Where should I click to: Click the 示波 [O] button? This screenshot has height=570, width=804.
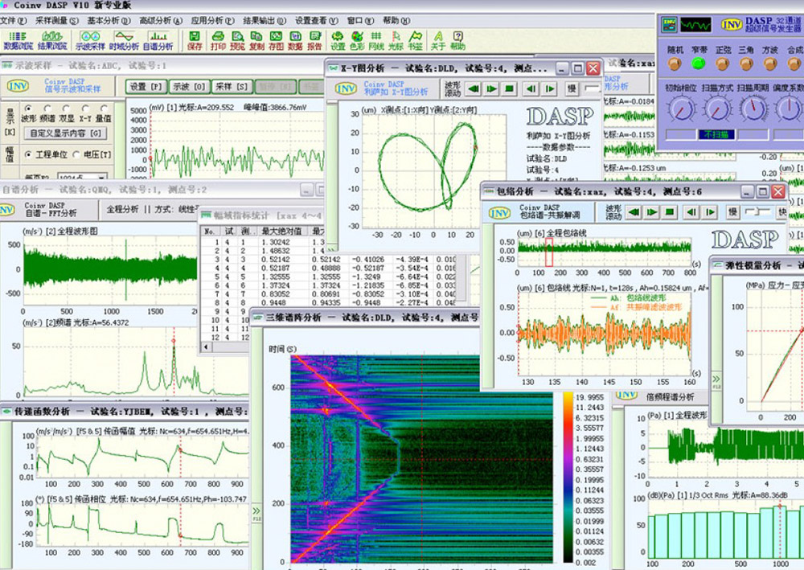tap(189, 87)
